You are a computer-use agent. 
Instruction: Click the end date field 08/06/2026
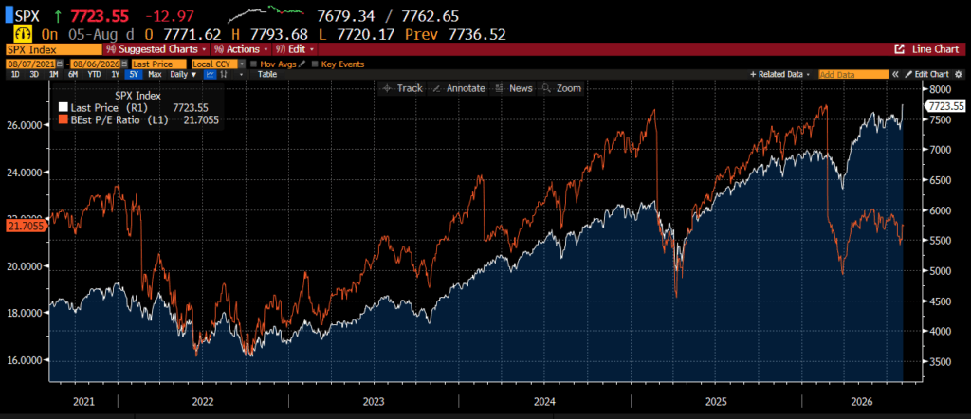point(96,64)
